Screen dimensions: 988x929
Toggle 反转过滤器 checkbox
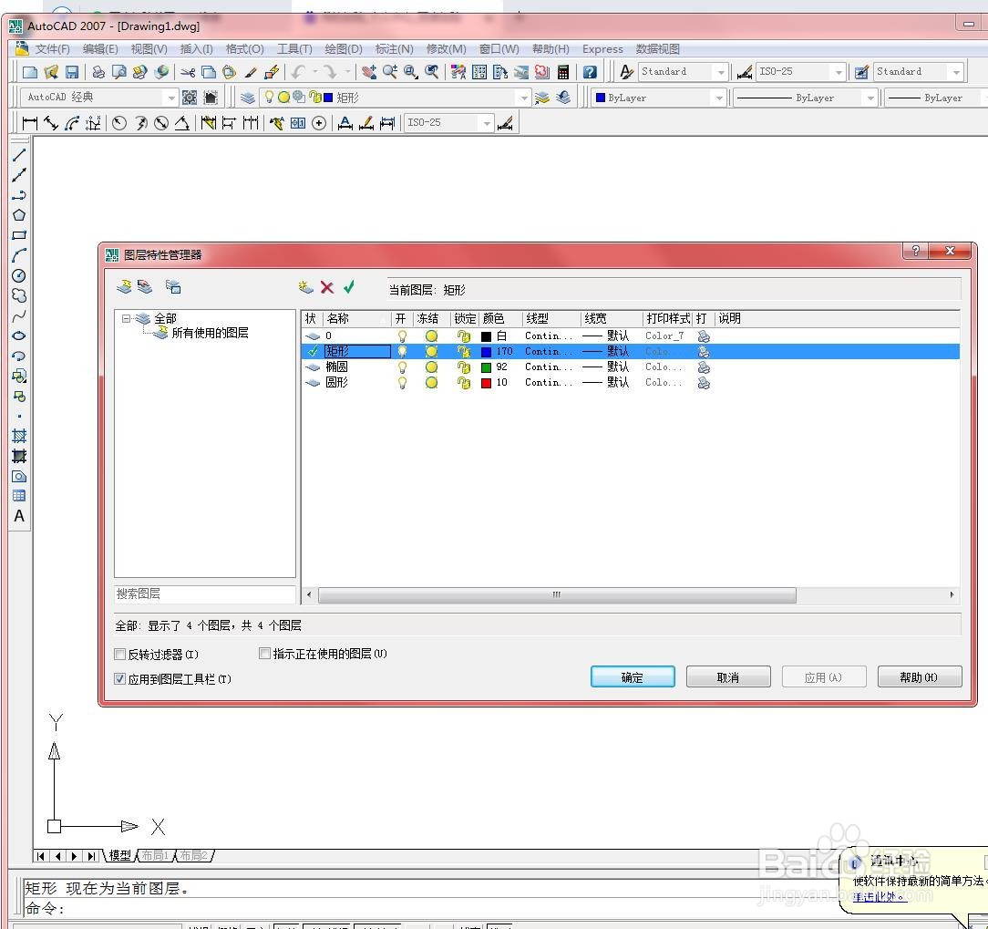click(119, 655)
